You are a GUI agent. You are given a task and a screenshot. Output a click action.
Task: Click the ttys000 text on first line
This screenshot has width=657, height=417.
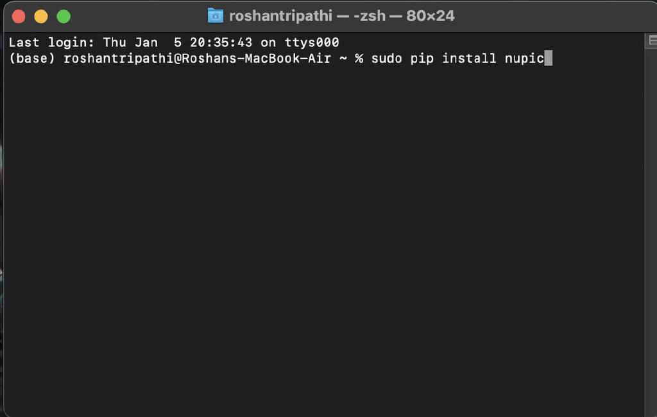point(312,43)
